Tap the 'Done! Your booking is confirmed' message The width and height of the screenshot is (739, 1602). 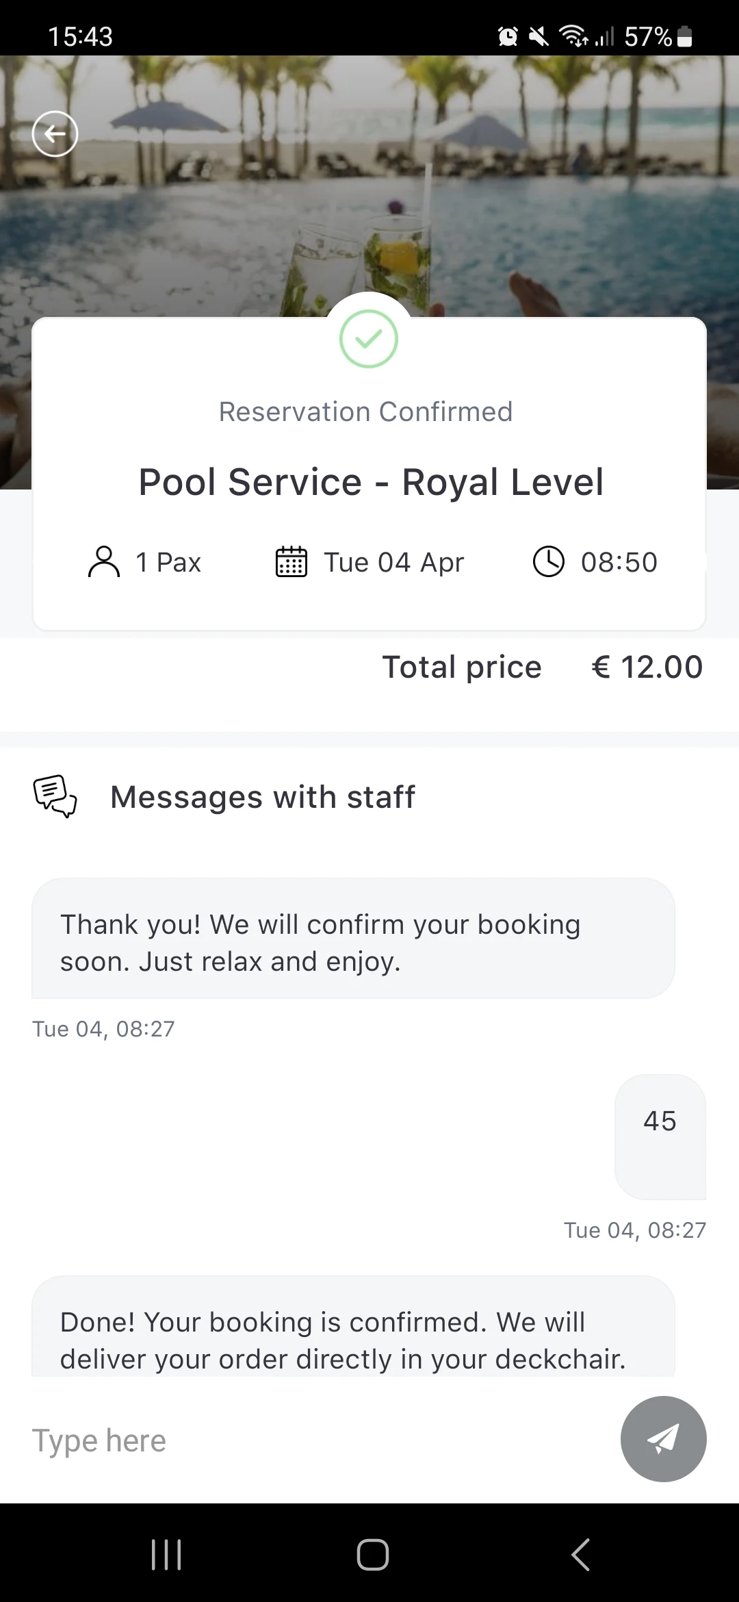[x=353, y=1327]
